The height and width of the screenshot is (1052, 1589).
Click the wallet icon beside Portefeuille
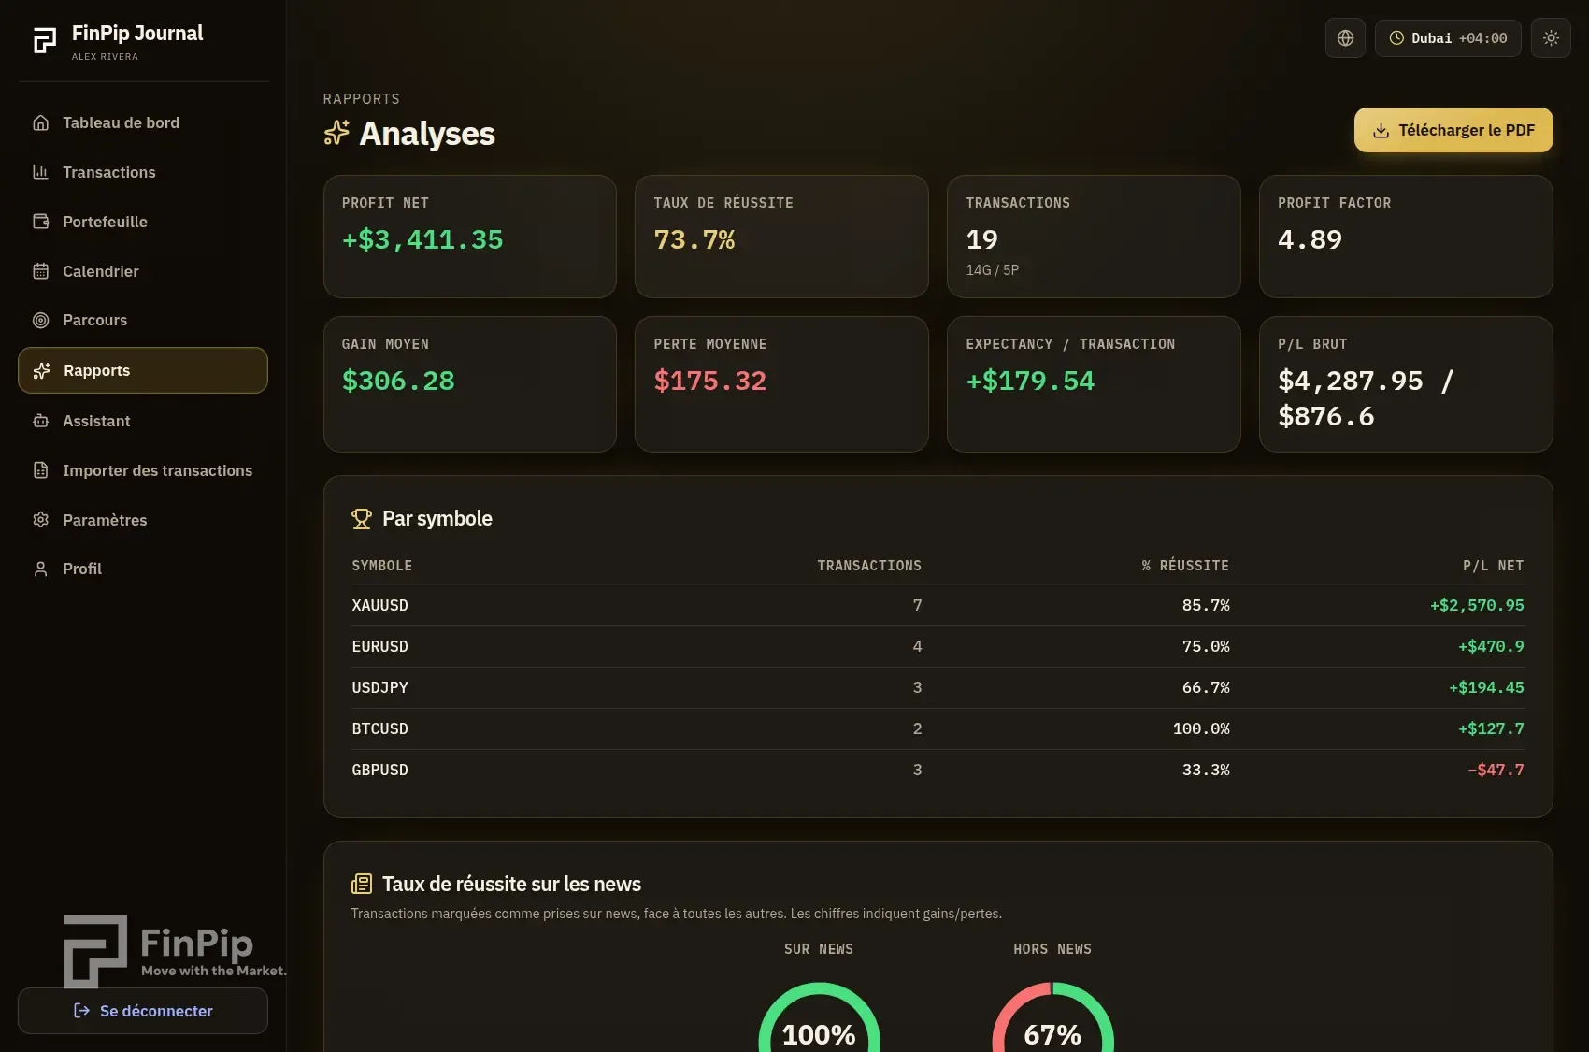coord(40,222)
